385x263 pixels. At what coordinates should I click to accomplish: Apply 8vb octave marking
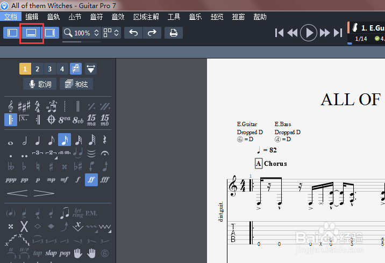pos(78,120)
